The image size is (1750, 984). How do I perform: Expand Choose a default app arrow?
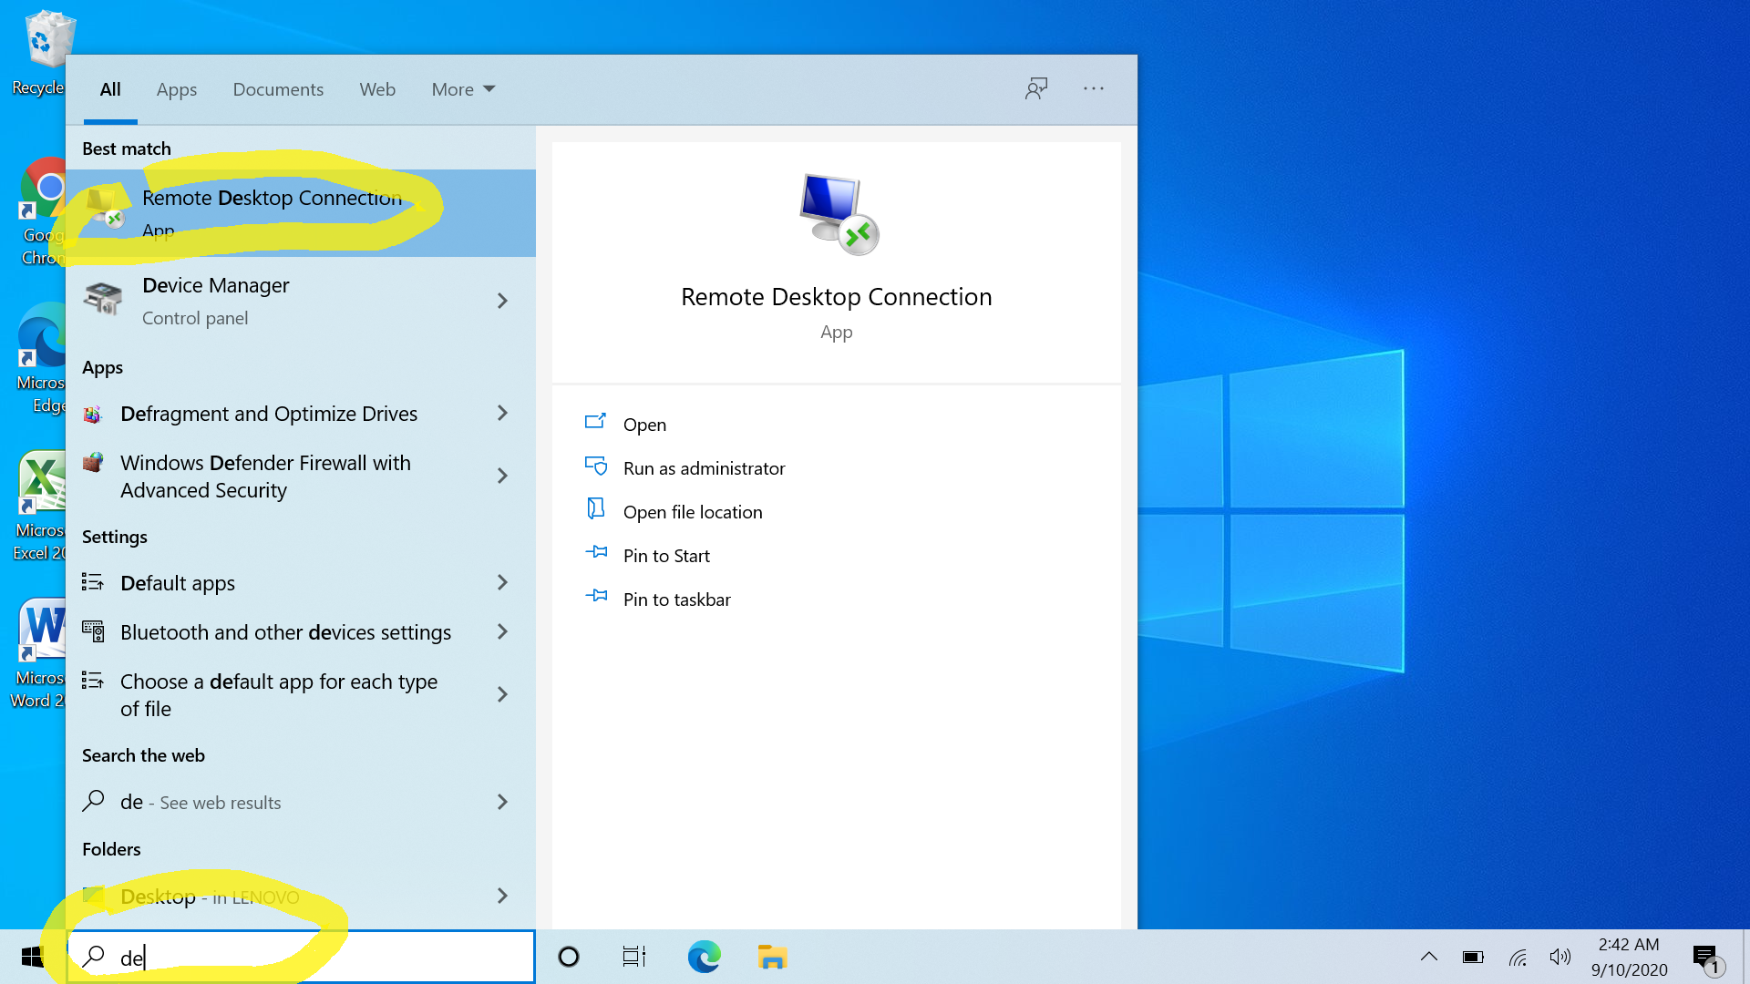click(x=502, y=694)
